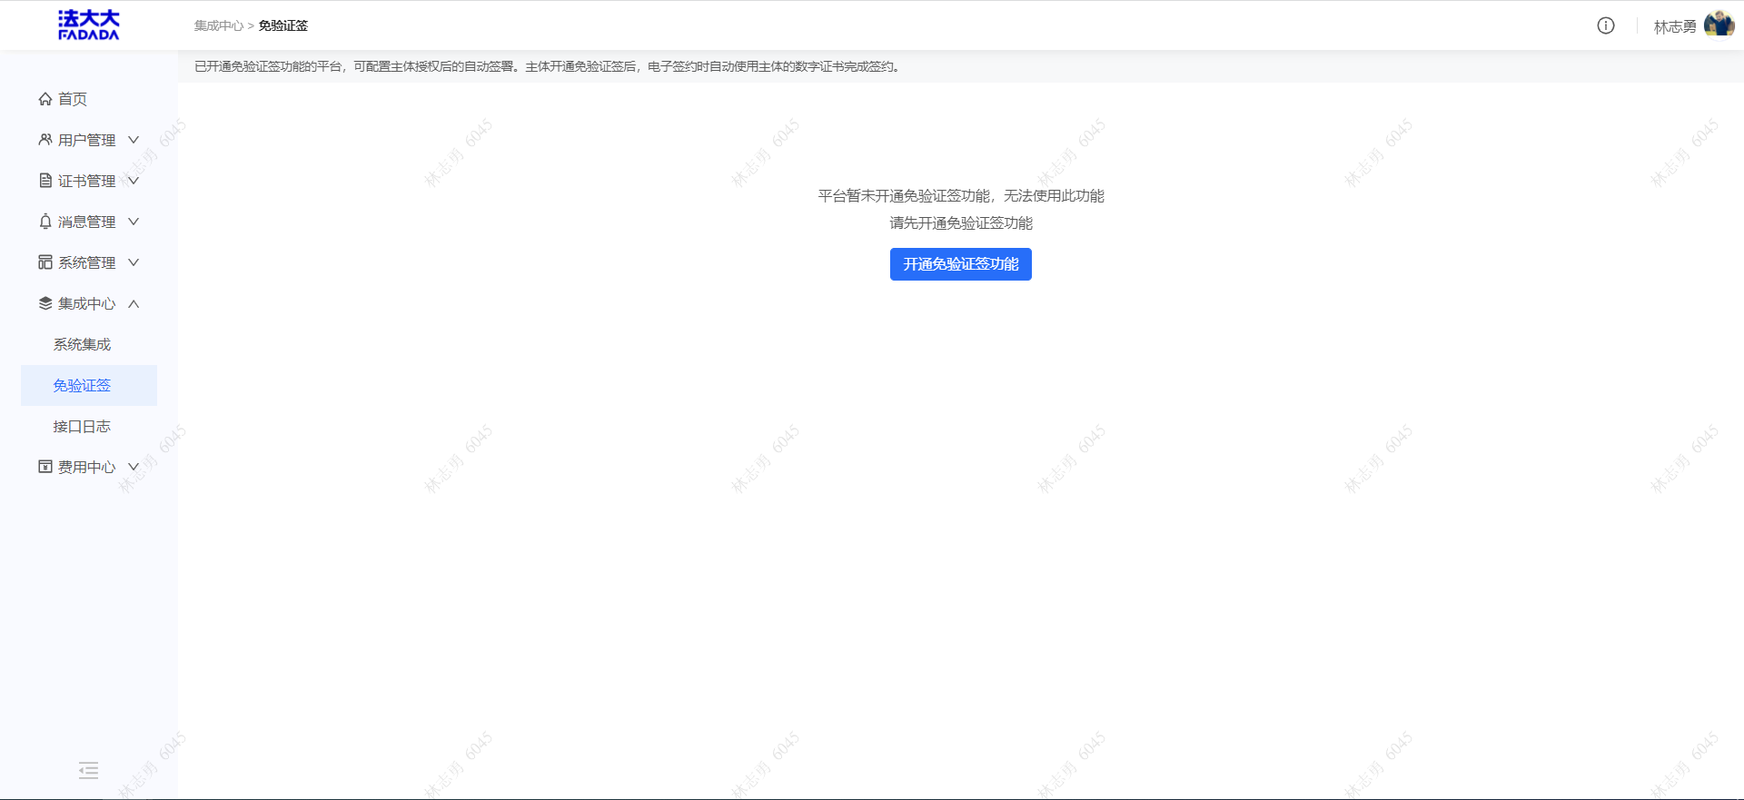Expand the 用户管理 chevron

pos(134,140)
